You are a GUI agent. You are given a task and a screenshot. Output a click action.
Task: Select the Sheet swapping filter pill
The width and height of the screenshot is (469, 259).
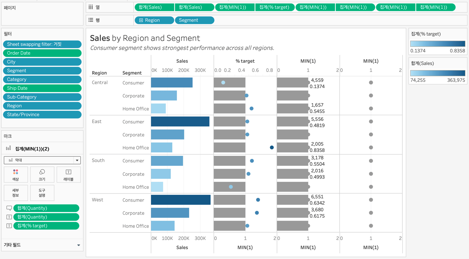click(x=42, y=44)
